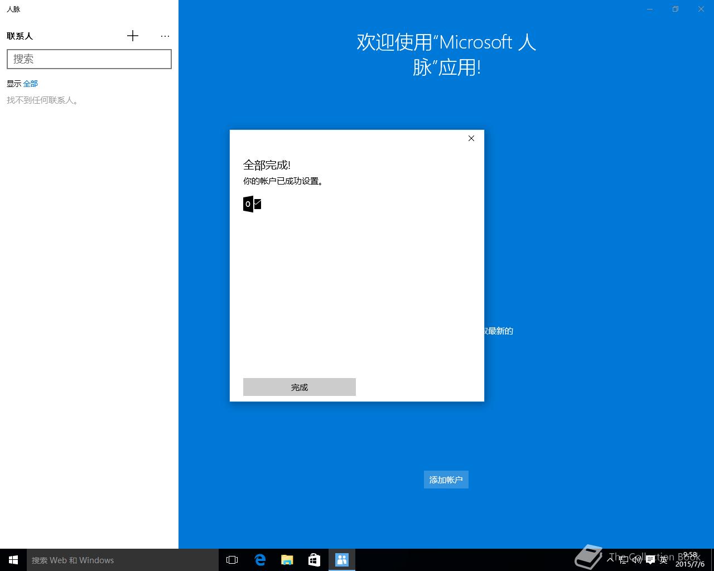Screen dimensions: 714x571
Task: Close the 人脉 app window
Action: tap(701, 9)
